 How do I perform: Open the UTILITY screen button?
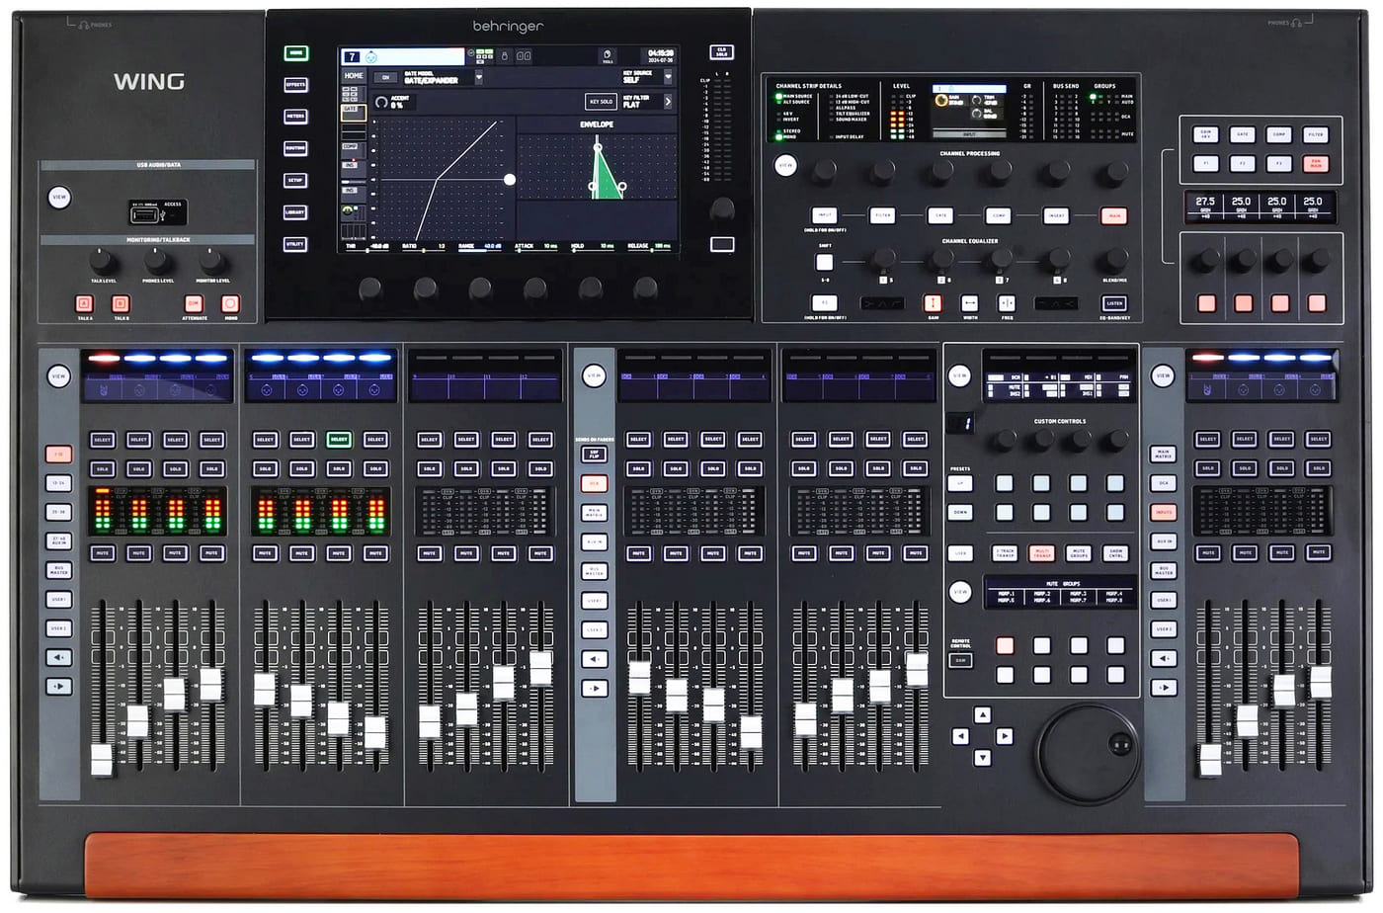(x=295, y=244)
